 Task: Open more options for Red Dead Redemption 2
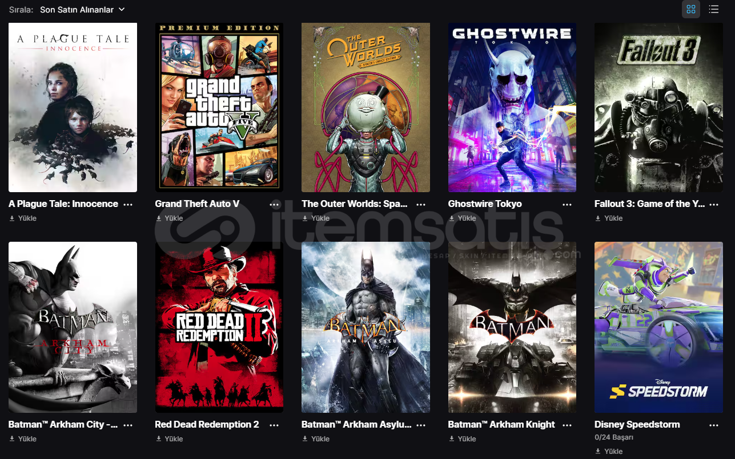(275, 425)
